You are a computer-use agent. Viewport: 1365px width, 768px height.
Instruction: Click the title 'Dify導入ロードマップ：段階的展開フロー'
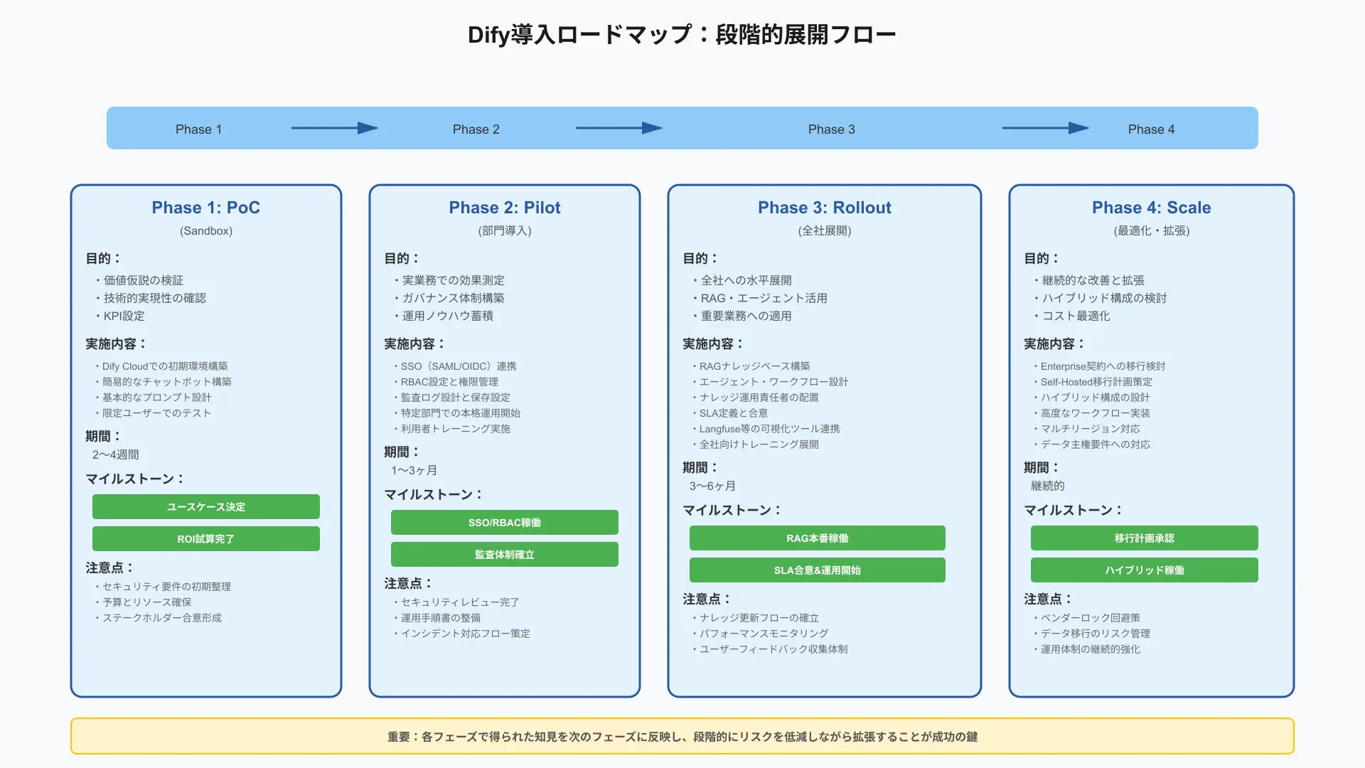682,34
